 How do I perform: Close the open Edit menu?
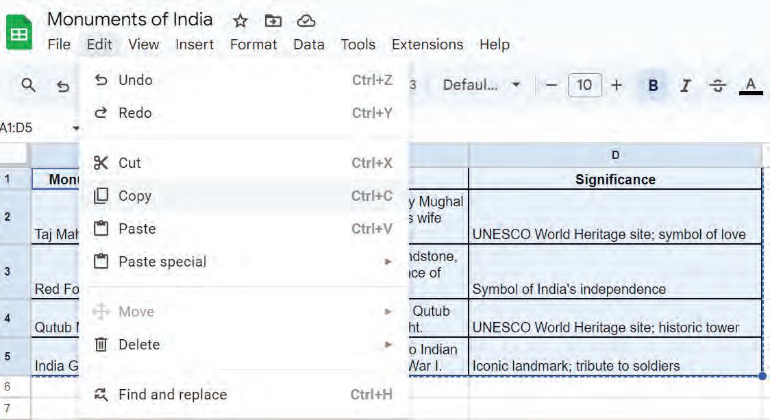100,45
